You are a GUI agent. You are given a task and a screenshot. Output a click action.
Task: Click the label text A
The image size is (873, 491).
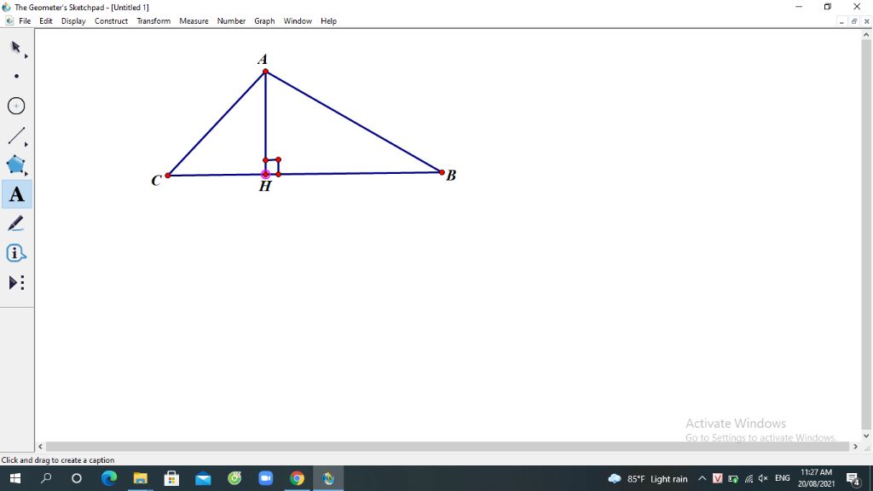coord(263,59)
